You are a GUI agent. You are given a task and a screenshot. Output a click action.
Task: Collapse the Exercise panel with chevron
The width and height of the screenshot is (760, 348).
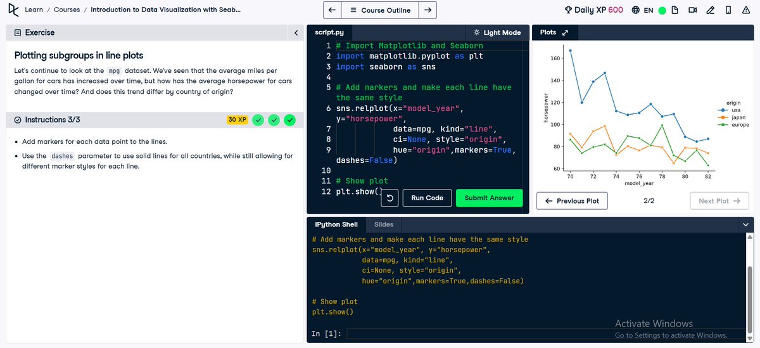pos(296,32)
